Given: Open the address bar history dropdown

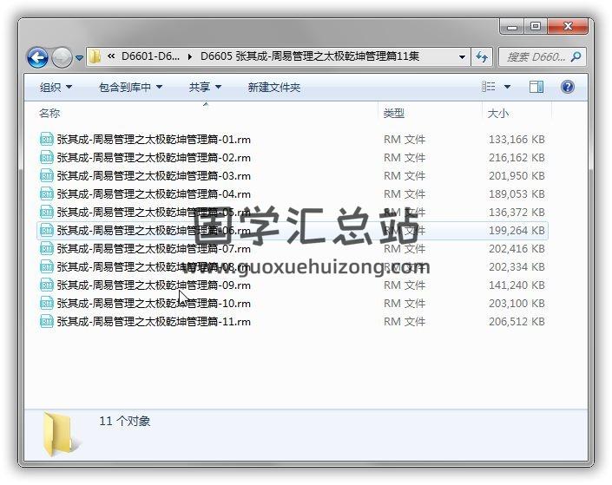Looking at the screenshot, I should click(462, 57).
